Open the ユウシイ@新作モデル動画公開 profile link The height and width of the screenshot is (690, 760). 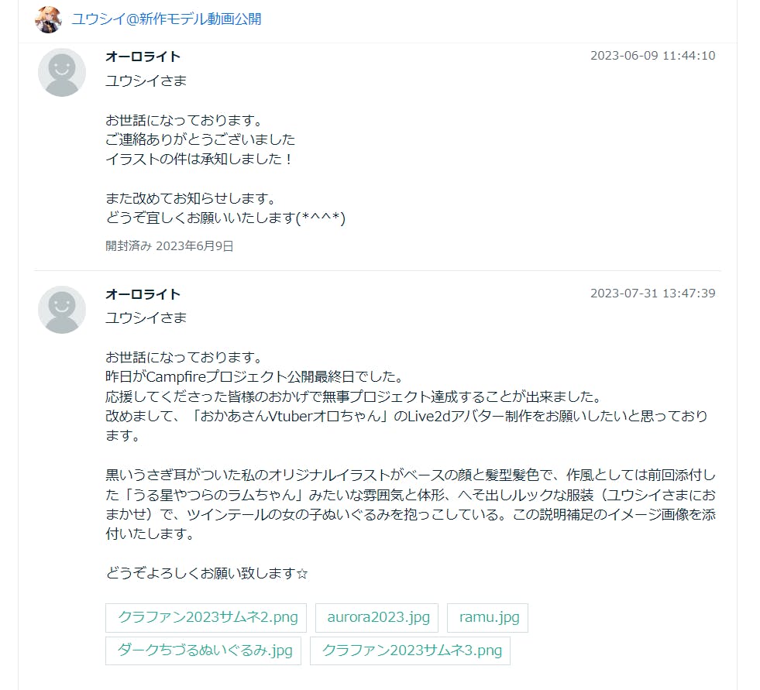(x=167, y=19)
